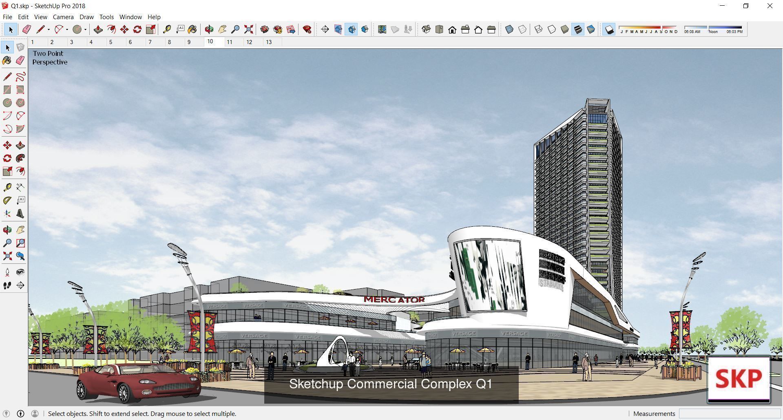783x420 pixels.
Task: Click the geo-location status icon
Action: (x=6, y=413)
